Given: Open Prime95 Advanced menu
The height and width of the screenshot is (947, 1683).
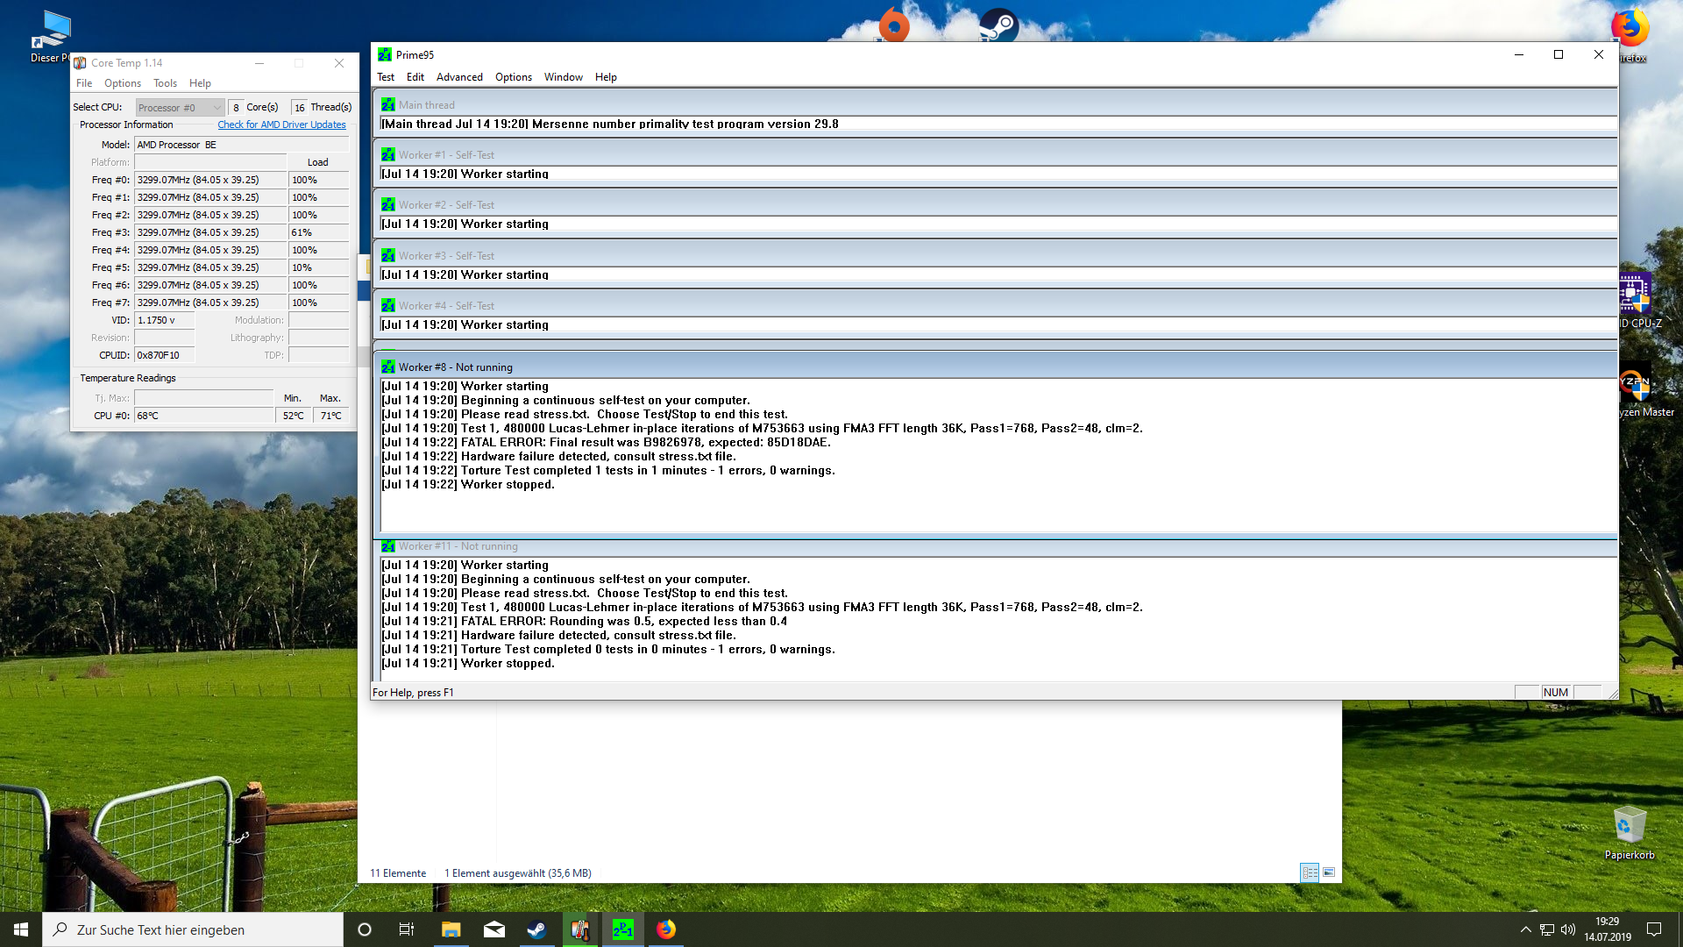Looking at the screenshot, I should [x=459, y=77].
